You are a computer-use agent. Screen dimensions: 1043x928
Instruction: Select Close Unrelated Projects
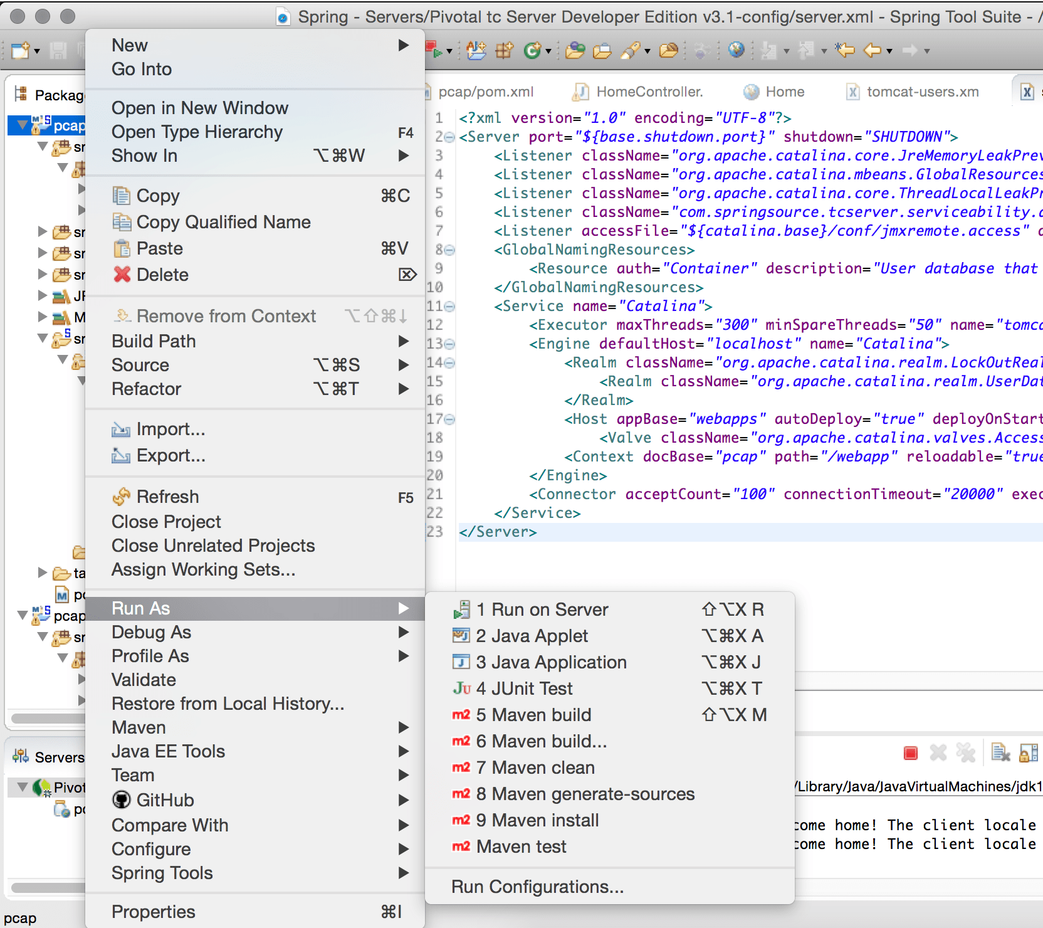[x=255, y=546]
